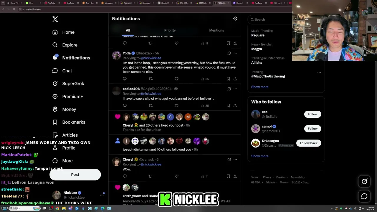The image size is (377, 212).
Task: Open the floating Grok button
Action: point(364,182)
